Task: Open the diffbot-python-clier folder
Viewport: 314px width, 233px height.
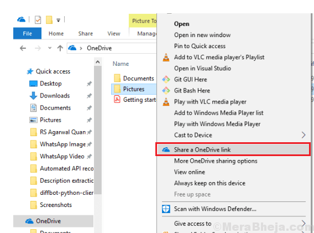Action: [66, 193]
